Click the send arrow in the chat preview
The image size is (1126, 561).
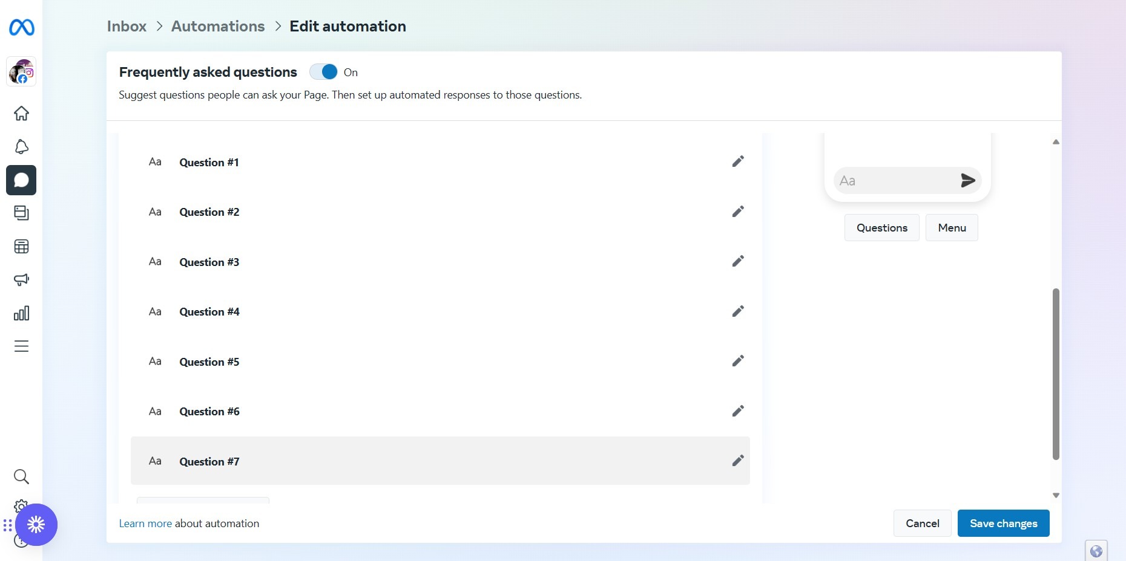pyautogui.click(x=967, y=180)
